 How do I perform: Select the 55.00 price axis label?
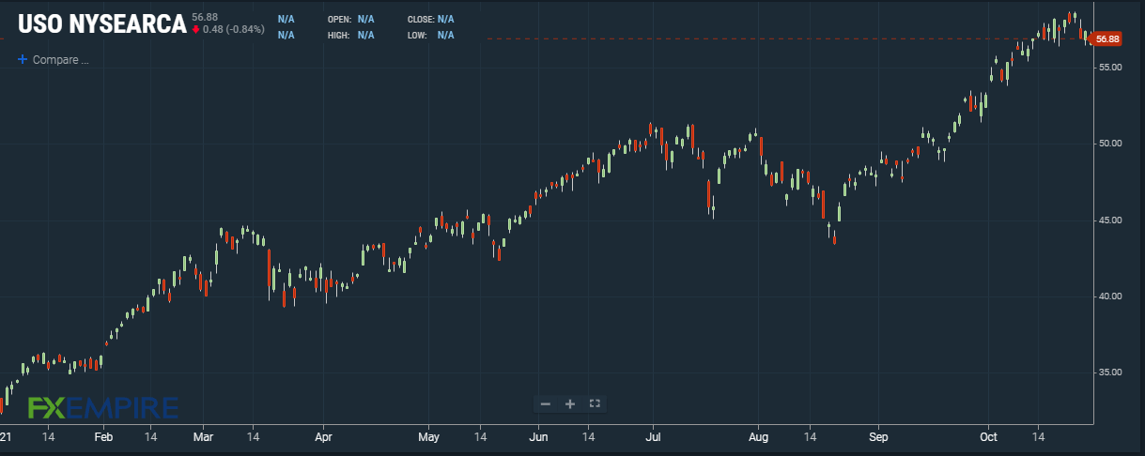point(1109,68)
